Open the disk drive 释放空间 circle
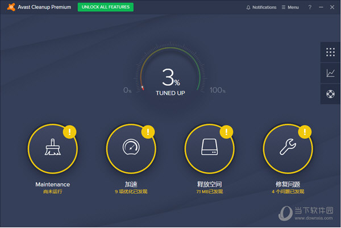341x228 pixels. (x=209, y=149)
